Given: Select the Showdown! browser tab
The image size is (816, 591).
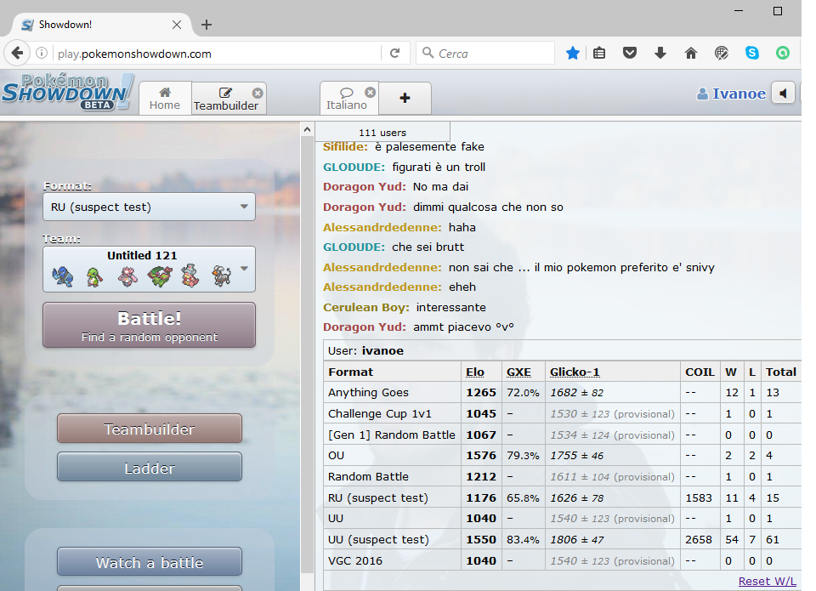Looking at the screenshot, I should click(101, 25).
